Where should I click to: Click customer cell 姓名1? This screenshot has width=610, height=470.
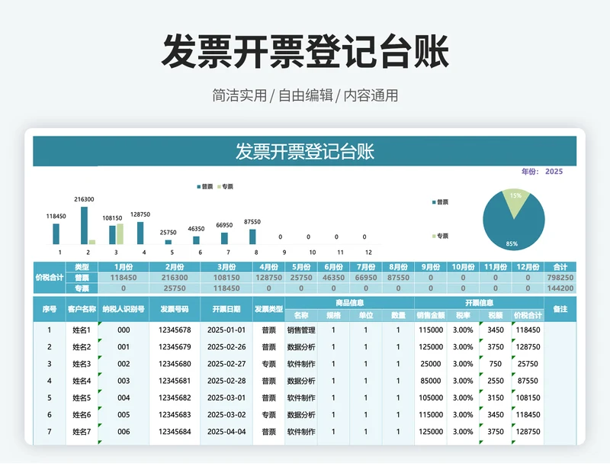(82, 330)
